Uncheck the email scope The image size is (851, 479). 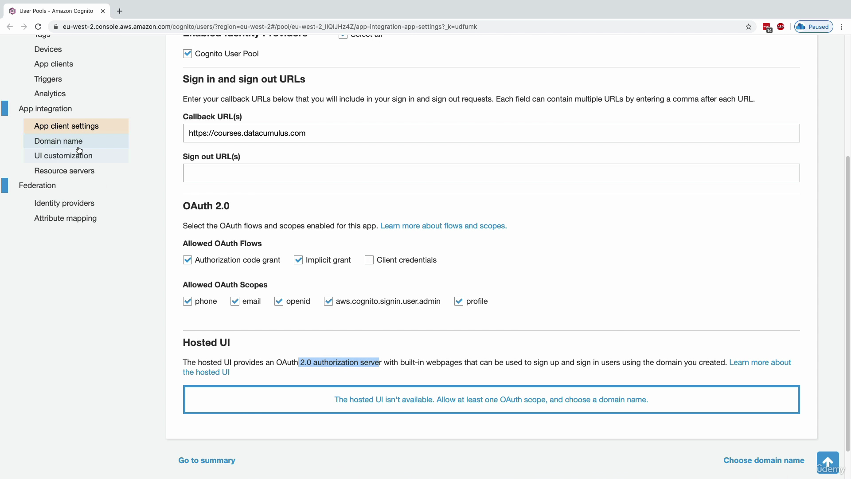235,301
